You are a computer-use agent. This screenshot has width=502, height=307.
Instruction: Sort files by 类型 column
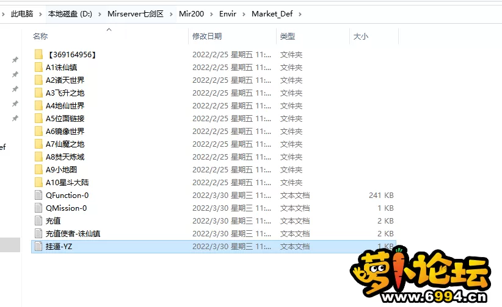point(288,36)
